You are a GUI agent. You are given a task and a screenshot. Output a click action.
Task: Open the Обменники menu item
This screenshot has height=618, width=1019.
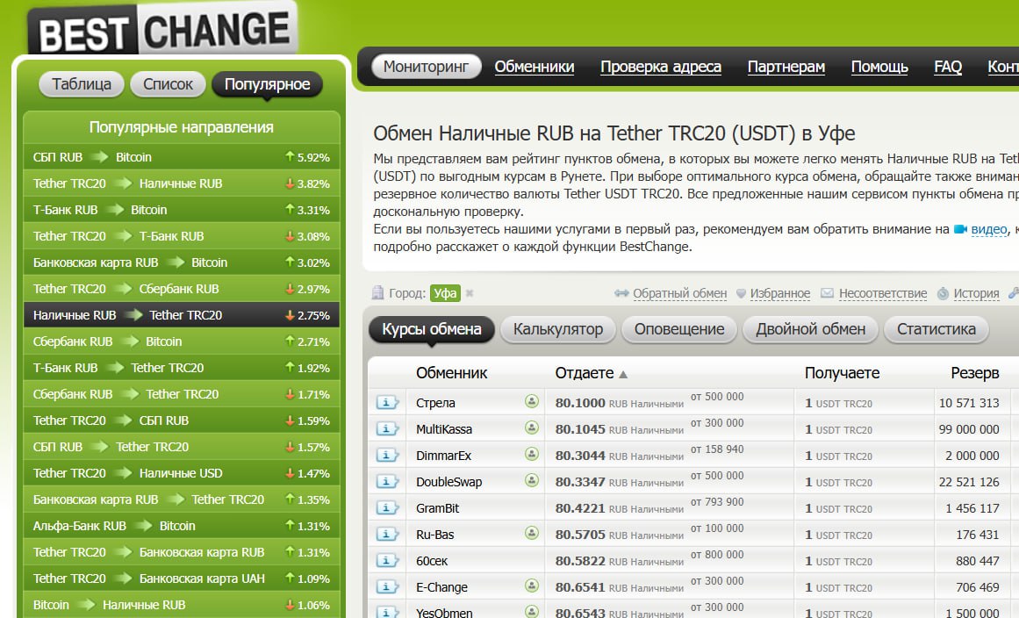click(x=535, y=67)
